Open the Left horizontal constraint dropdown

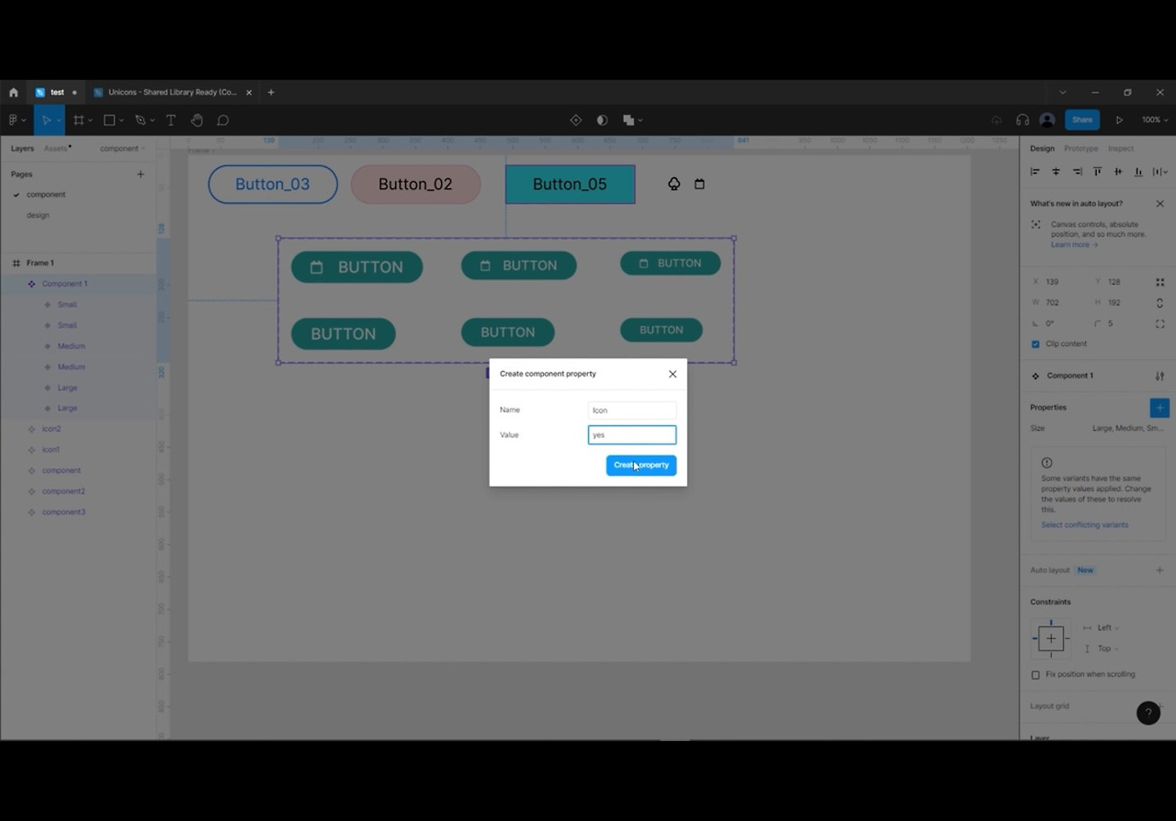(1109, 628)
